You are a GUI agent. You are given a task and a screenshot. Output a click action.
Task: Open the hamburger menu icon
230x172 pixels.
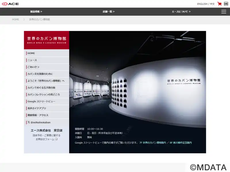point(224,12)
